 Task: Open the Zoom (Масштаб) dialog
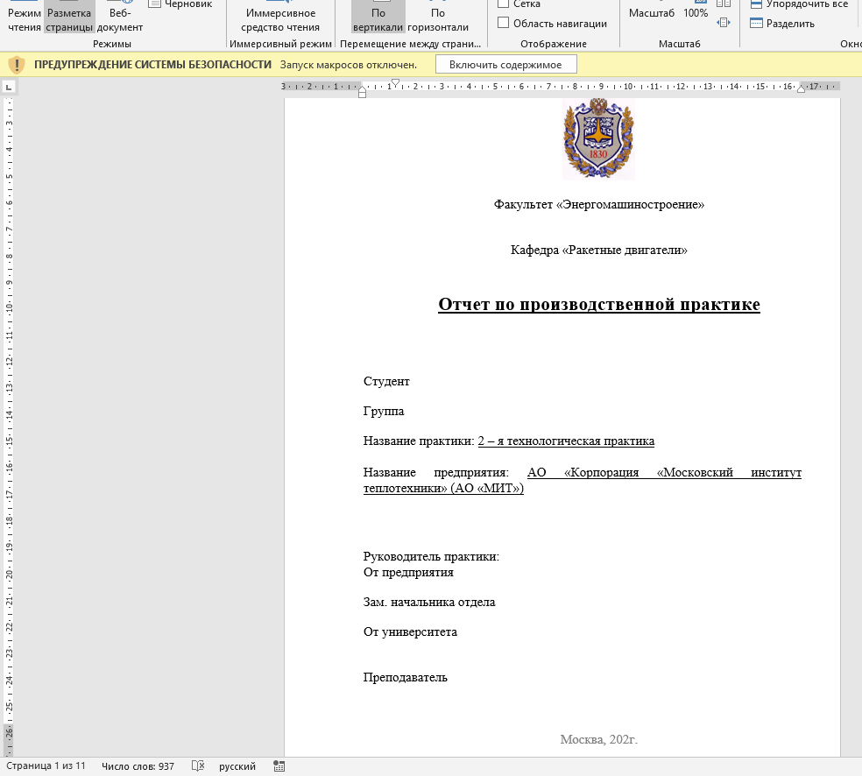coord(652,13)
